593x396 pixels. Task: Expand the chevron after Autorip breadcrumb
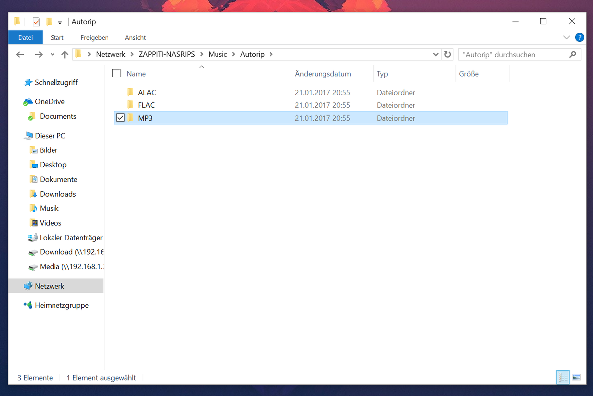(271, 54)
